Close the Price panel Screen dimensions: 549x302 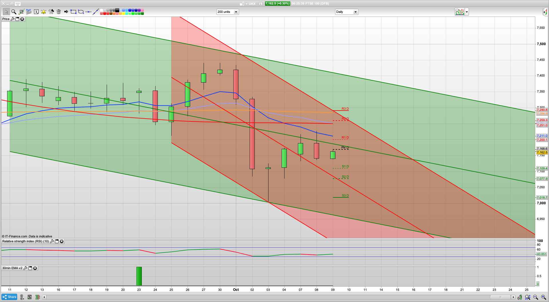[22, 19]
